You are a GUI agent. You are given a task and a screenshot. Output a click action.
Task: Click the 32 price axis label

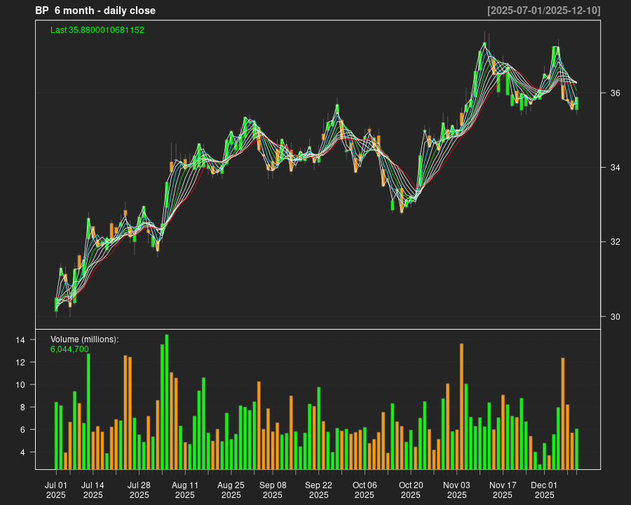(x=615, y=242)
